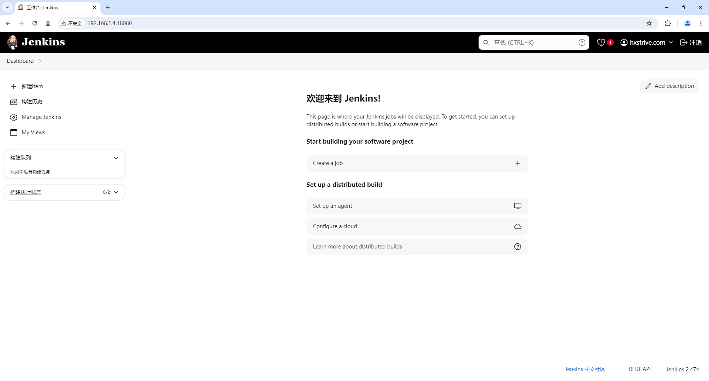Image resolution: width=709 pixels, height=381 pixels.
Task: Open the hxstrive.com user dropdown menu
Action: coord(671,42)
